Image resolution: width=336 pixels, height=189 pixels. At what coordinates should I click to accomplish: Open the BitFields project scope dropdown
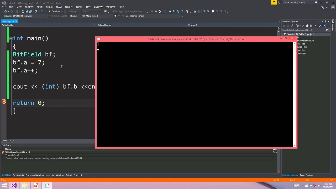pos(48,25)
